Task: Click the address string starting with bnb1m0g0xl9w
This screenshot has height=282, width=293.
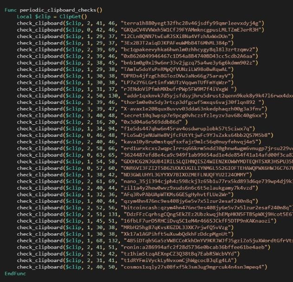Action: pos(188,63)
